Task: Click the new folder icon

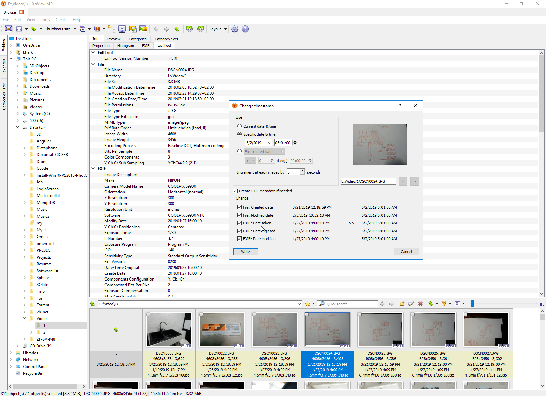Action: coord(402,304)
